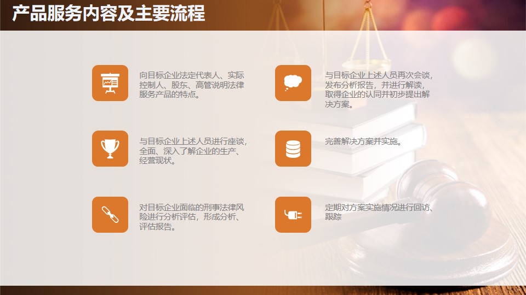The image size is (526, 295).
Task: Click the presentation board icon
Action: click(x=110, y=83)
